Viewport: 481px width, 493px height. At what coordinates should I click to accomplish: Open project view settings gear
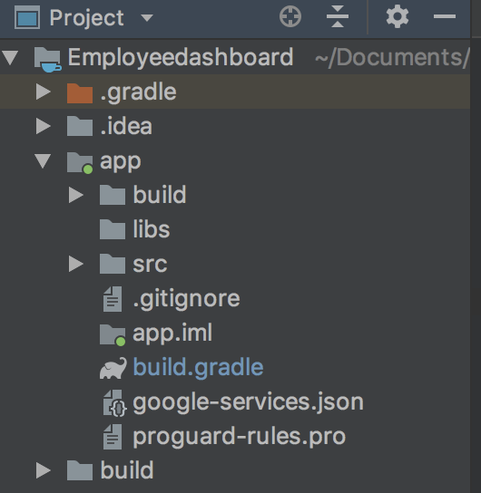[x=398, y=16]
